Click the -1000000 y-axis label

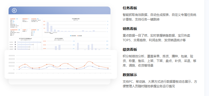tap(11, 73)
